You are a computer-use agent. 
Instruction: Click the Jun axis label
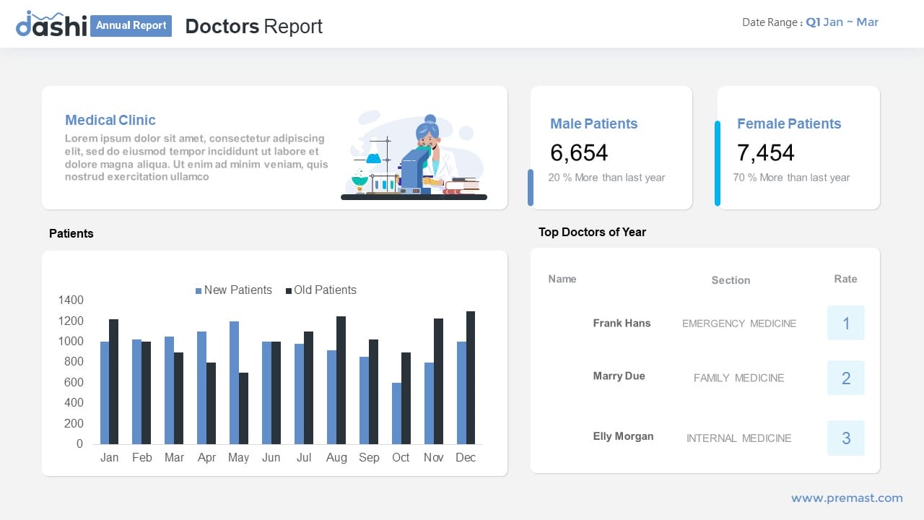tap(271, 457)
